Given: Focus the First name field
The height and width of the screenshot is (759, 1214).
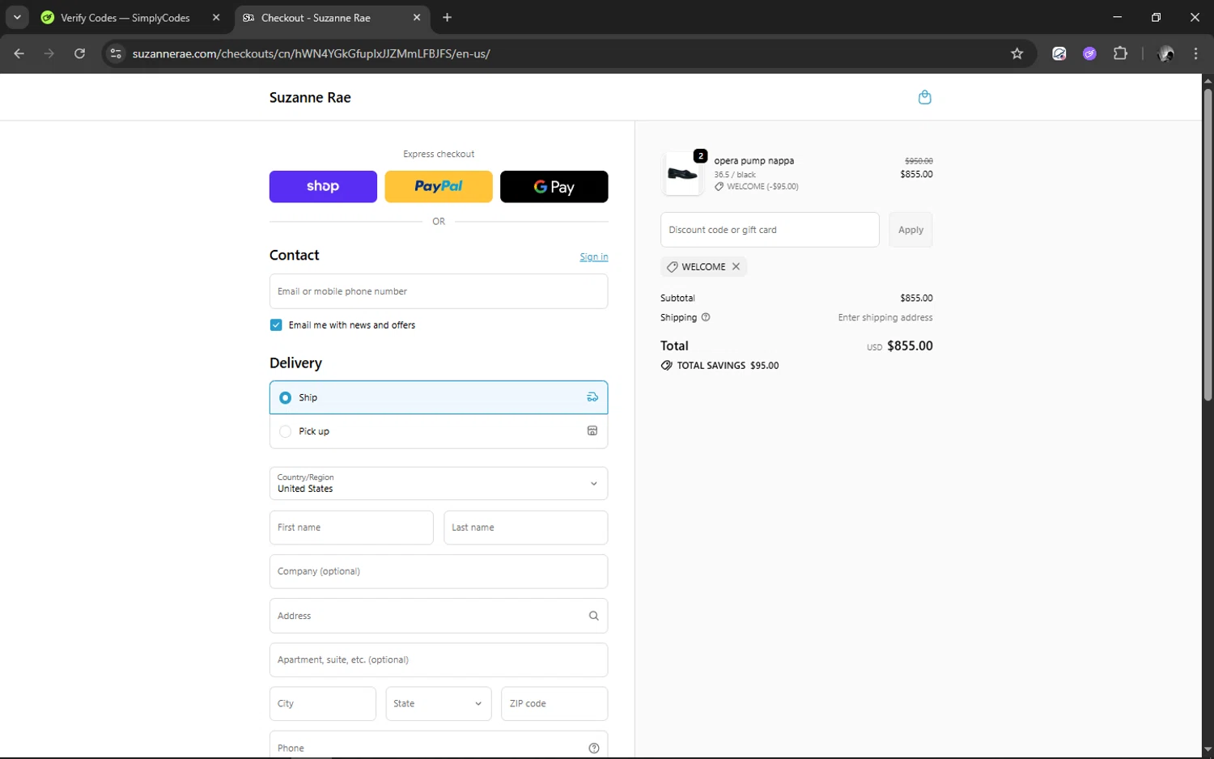Looking at the screenshot, I should click(351, 528).
